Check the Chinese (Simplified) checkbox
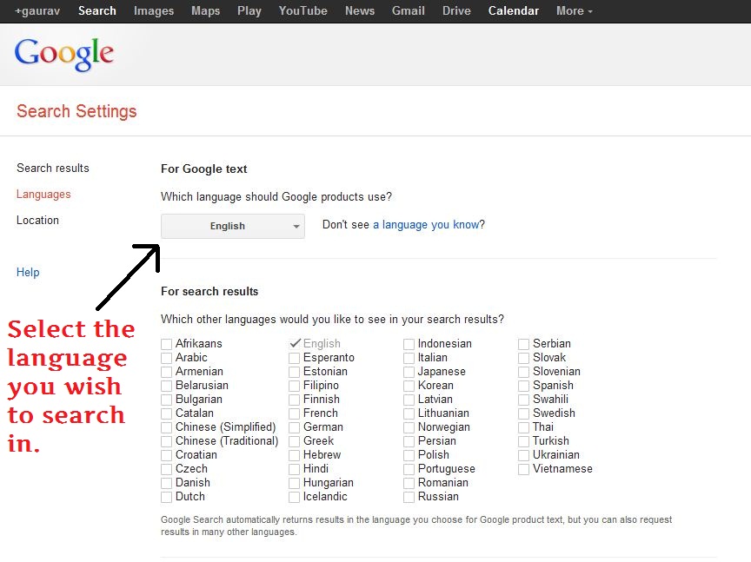Image resolution: width=751 pixels, height=562 pixels. point(166,427)
